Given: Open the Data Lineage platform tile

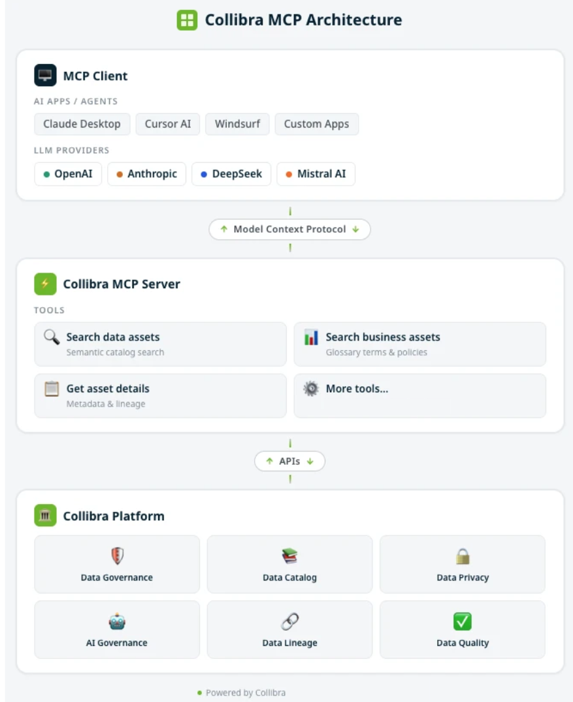Looking at the screenshot, I should 289,629.
